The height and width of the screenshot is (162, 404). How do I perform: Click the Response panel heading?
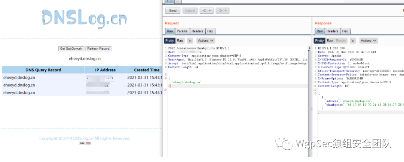click(x=323, y=23)
